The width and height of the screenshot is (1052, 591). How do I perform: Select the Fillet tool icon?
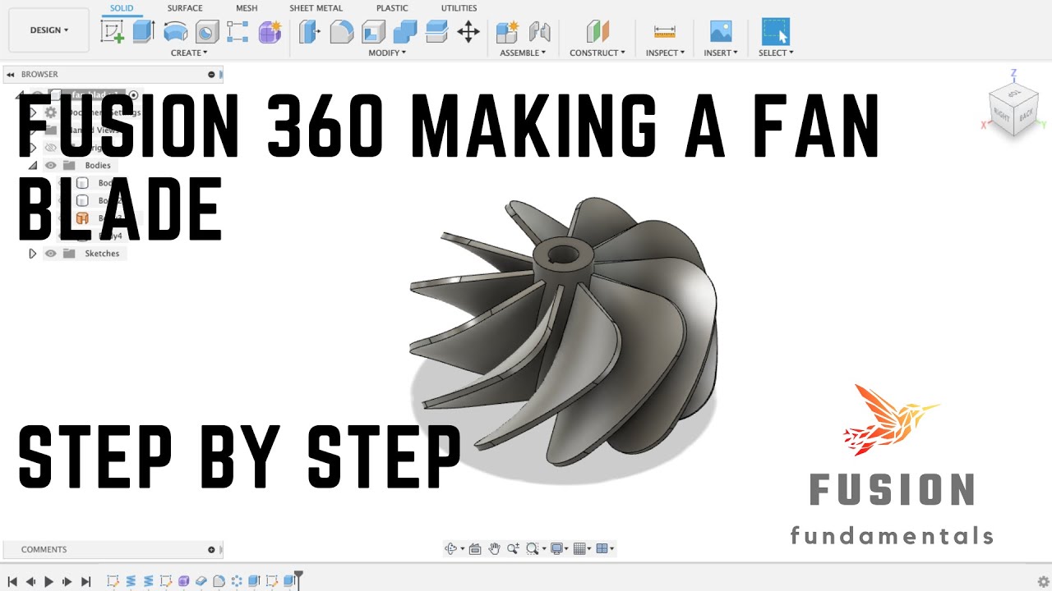341,32
